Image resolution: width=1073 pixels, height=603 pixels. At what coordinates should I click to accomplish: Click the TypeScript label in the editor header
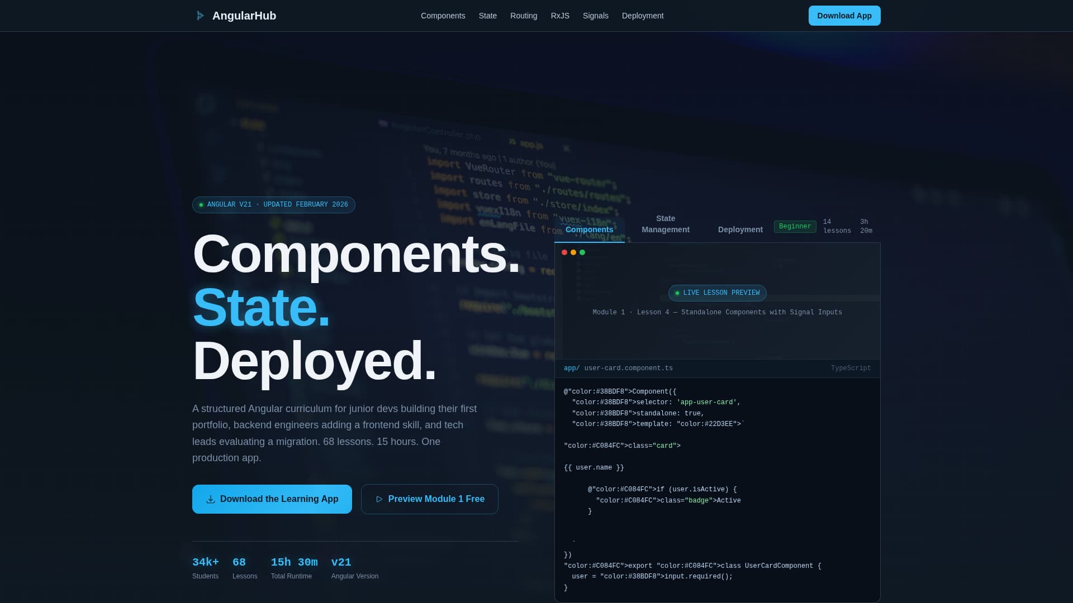click(851, 368)
